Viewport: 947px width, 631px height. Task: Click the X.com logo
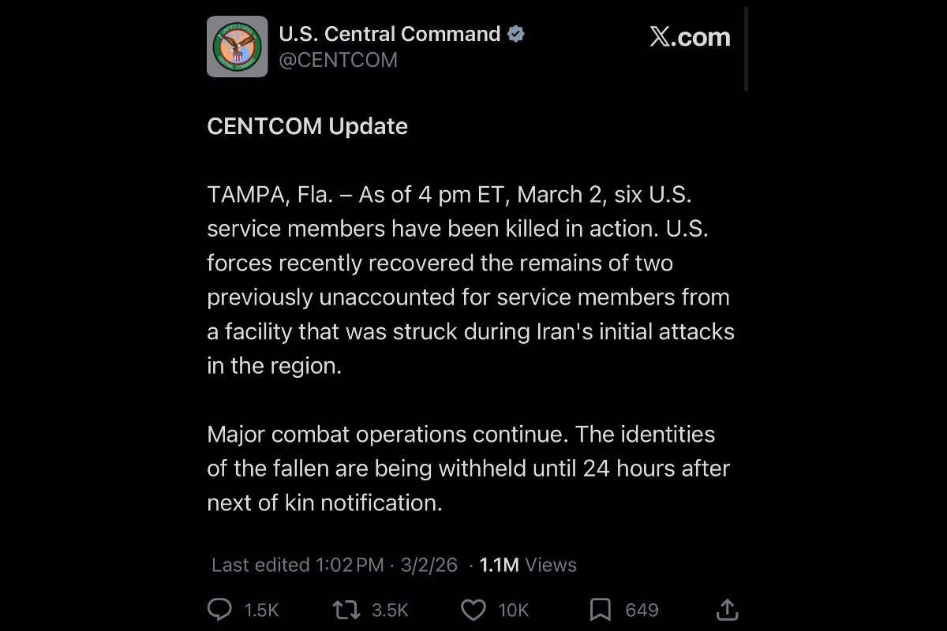tap(690, 37)
